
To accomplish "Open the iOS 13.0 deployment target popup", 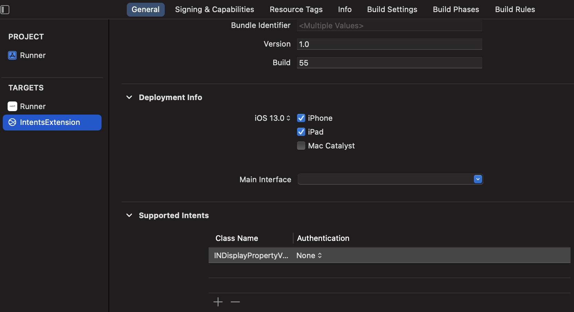I will (x=272, y=118).
